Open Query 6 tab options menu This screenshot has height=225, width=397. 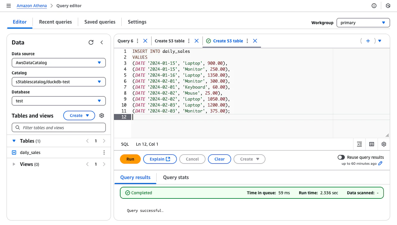(138, 41)
